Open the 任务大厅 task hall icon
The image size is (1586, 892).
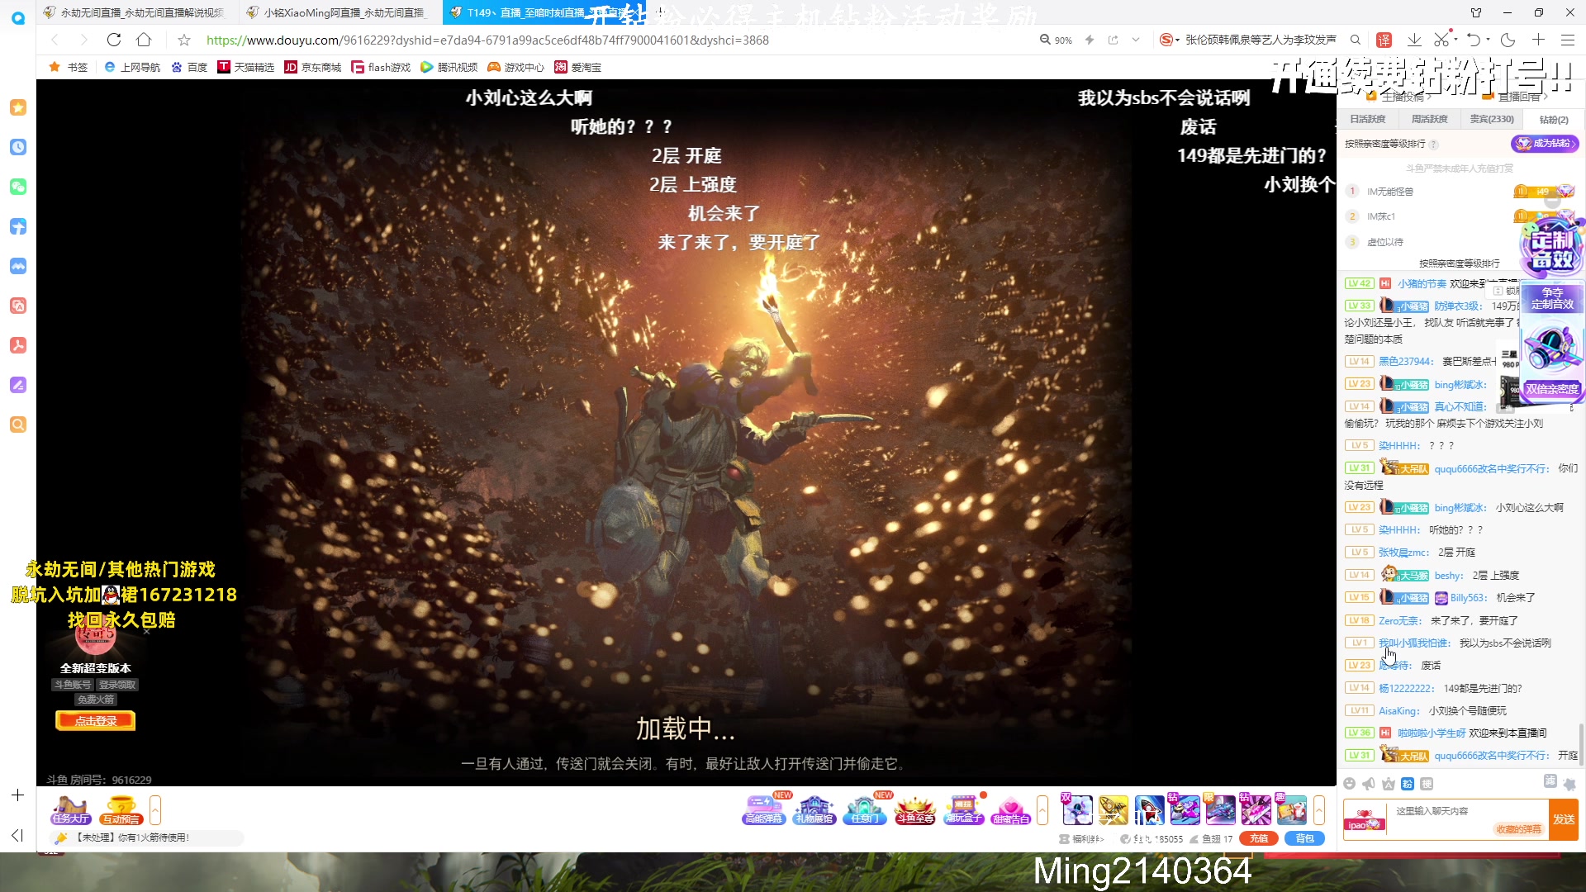(x=71, y=809)
